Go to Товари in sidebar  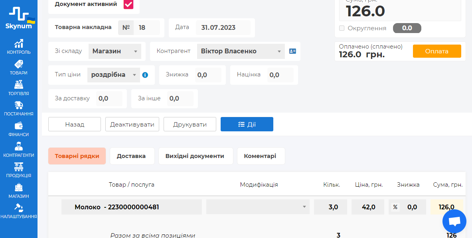tap(19, 67)
